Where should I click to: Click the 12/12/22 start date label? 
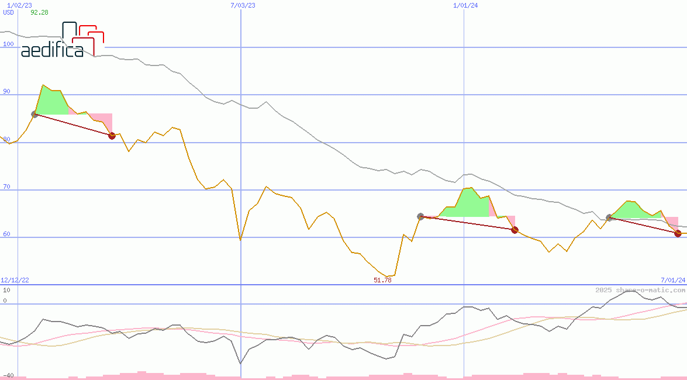tap(15, 281)
